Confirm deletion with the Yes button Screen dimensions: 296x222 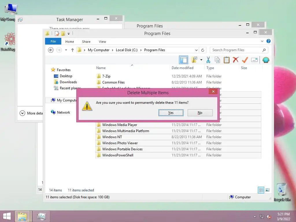pyautogui.click(x=171, y=113)
